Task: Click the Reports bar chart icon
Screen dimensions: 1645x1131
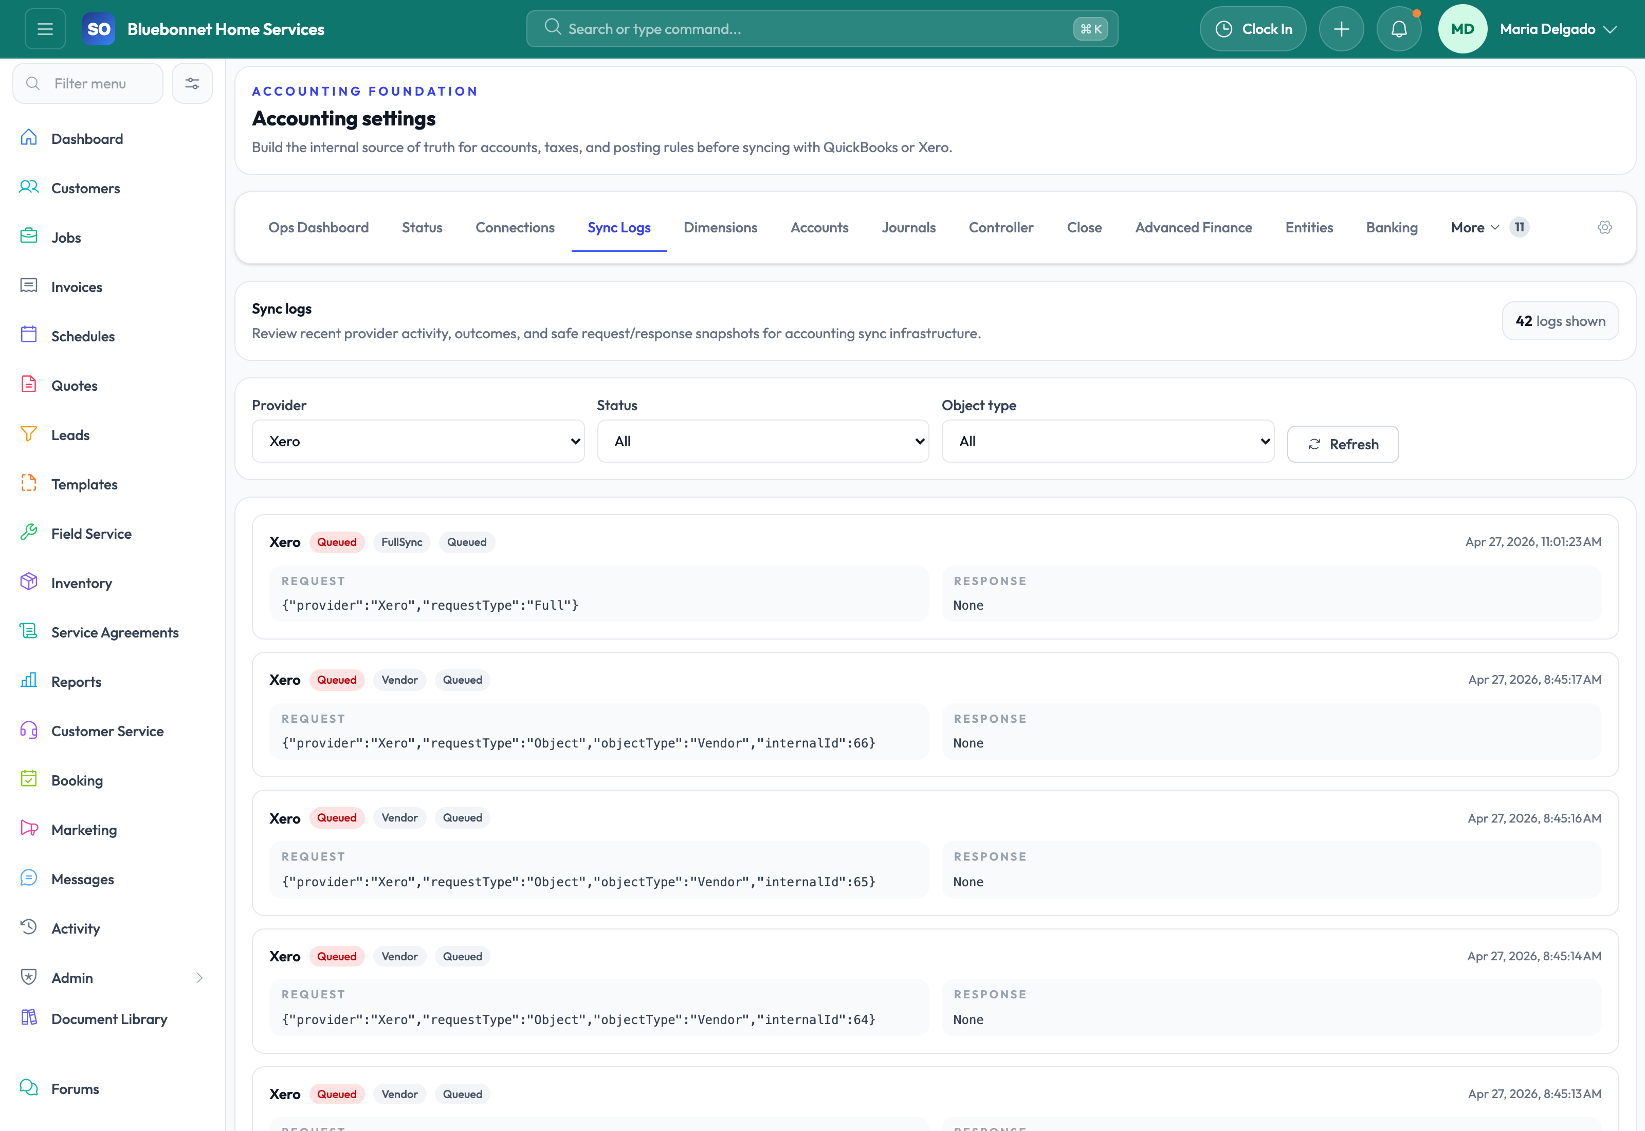Action: pos(28,680)
